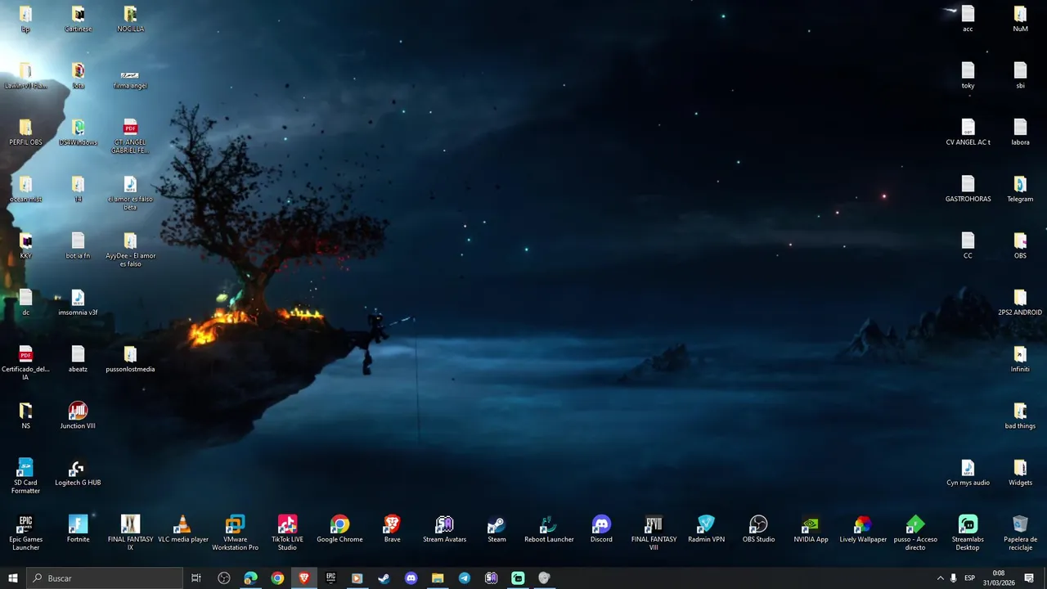1047x589 pixels.
Task: Open the Reboot Launcher desktop shortcut
Action: [549, 529]
